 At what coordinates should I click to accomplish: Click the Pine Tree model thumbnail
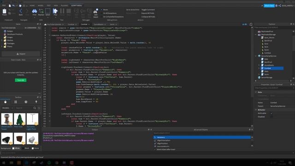19,119
